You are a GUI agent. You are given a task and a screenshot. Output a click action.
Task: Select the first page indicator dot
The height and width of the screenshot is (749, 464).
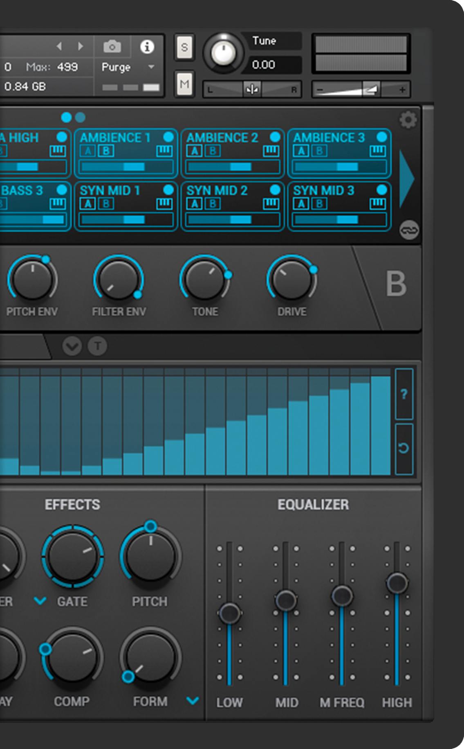[x=66, y=117]
